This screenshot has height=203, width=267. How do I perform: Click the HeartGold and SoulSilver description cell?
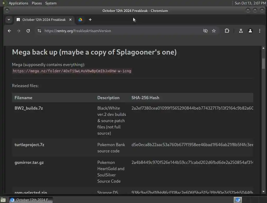(x=111, y=172)
